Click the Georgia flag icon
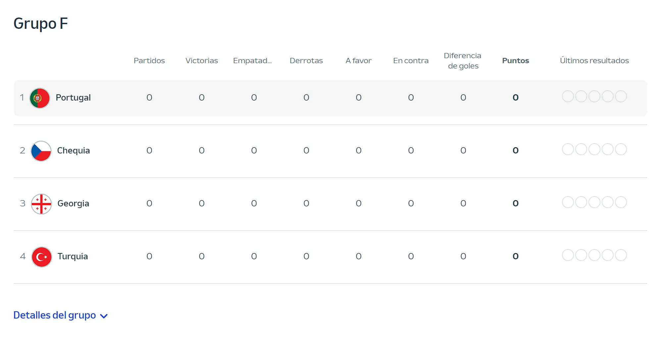 point(41,204)
